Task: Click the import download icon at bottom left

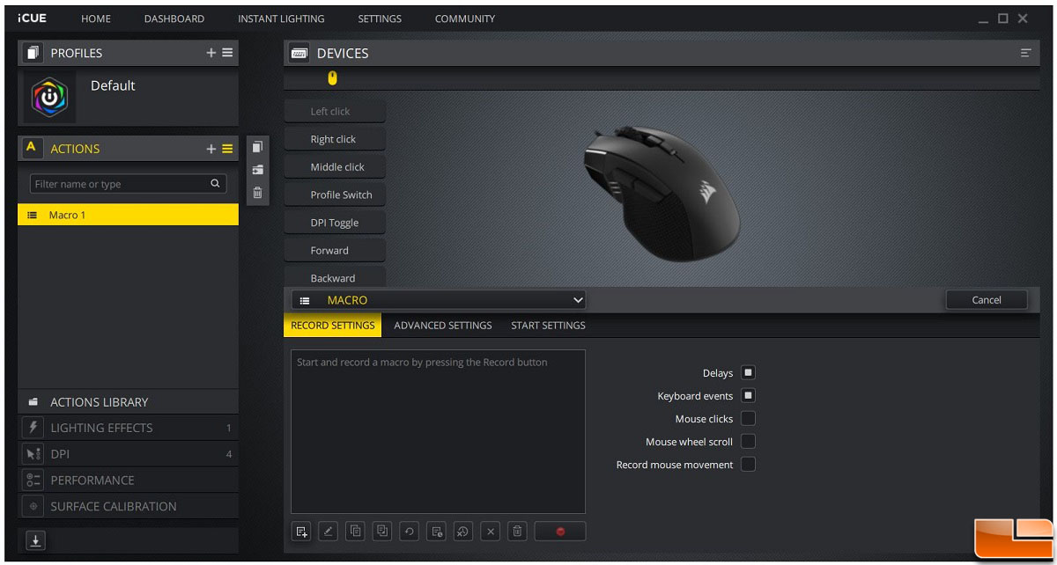Action: click(35, 540)
